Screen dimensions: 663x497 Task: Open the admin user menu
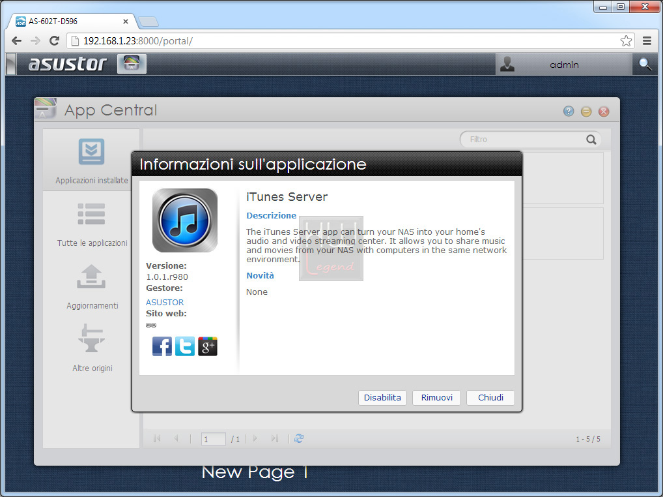563,65
